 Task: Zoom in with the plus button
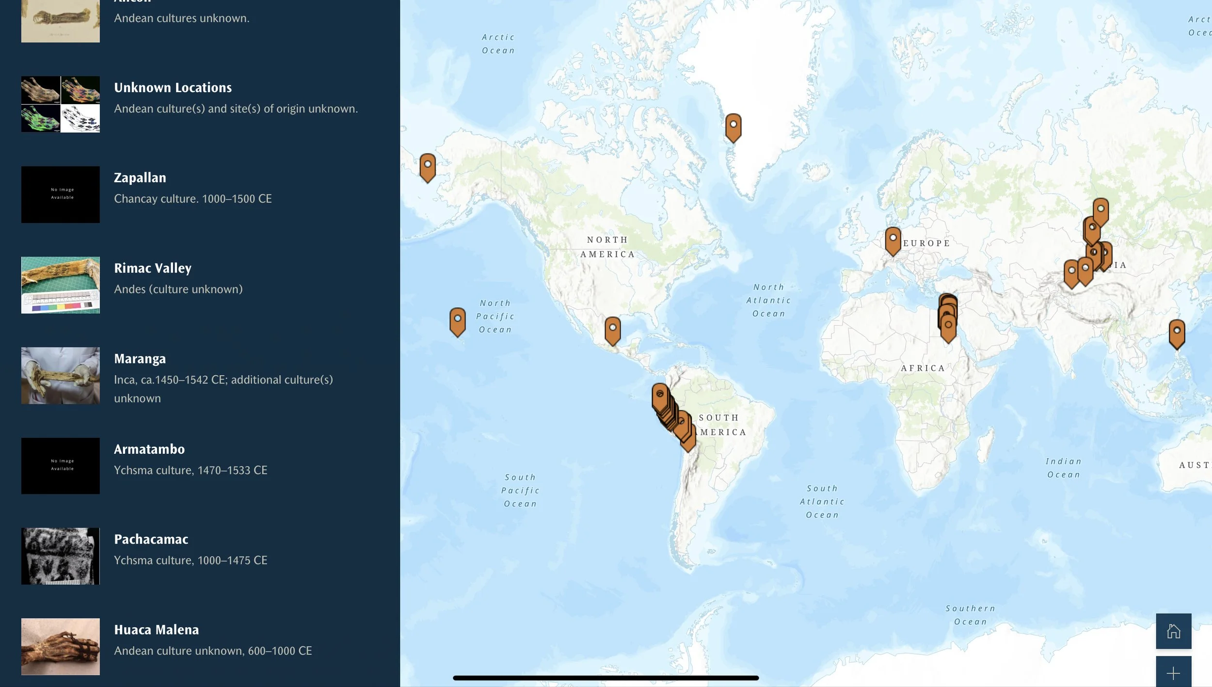pos(1173,673)
